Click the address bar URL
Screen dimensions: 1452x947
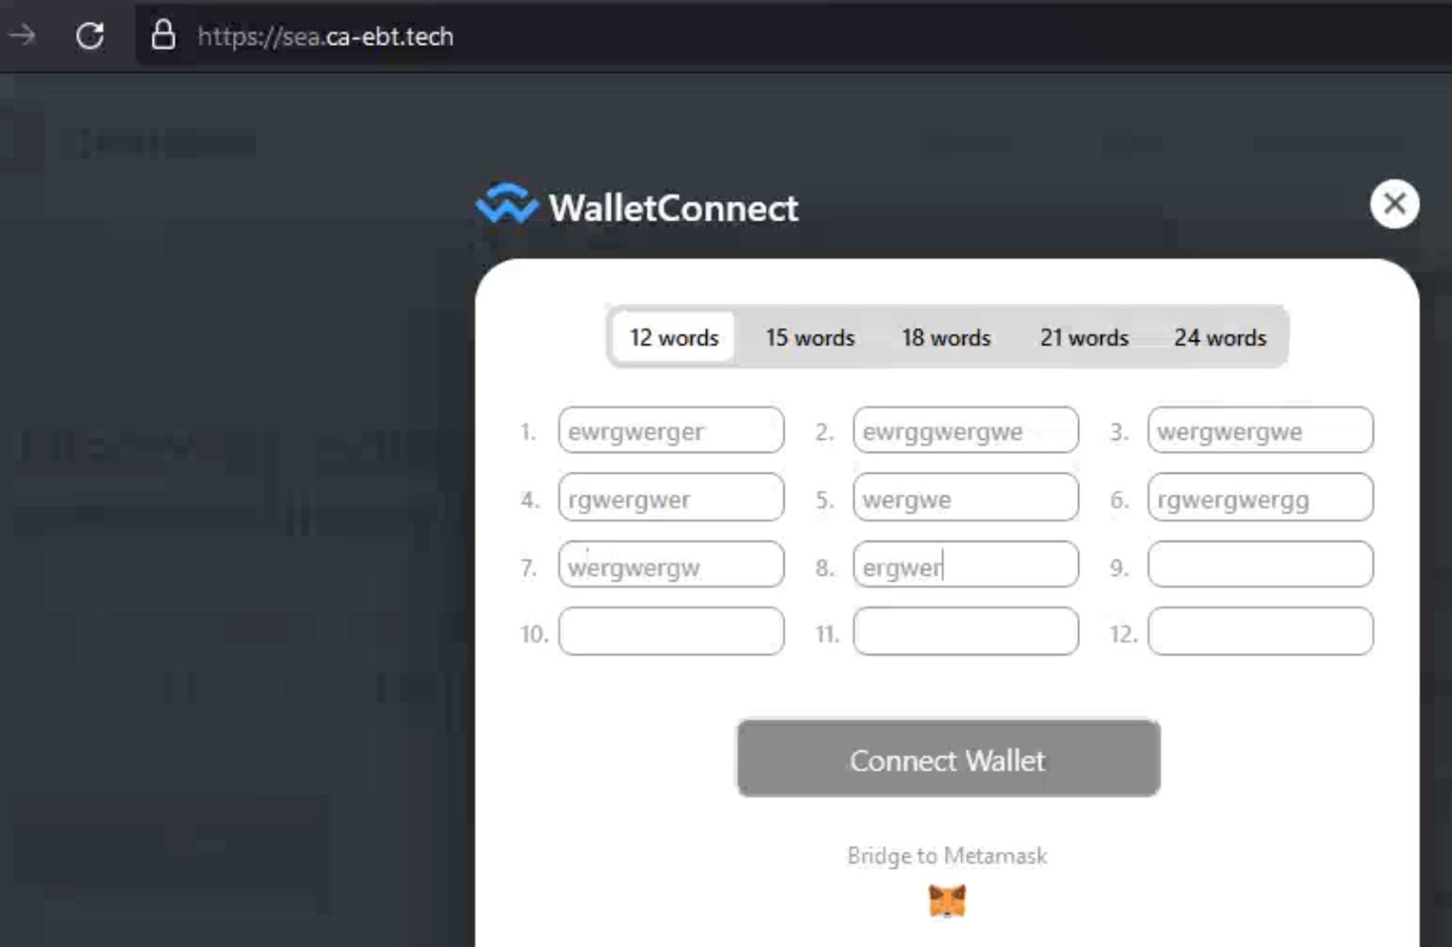325,37
